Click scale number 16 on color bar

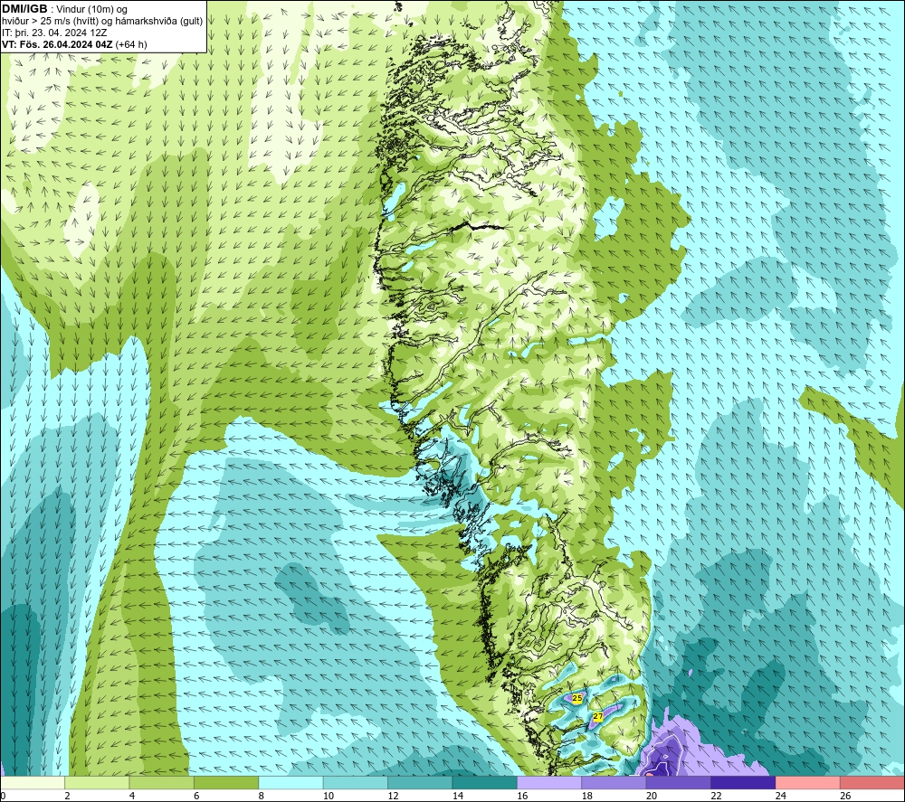click(x=522, y=796)
